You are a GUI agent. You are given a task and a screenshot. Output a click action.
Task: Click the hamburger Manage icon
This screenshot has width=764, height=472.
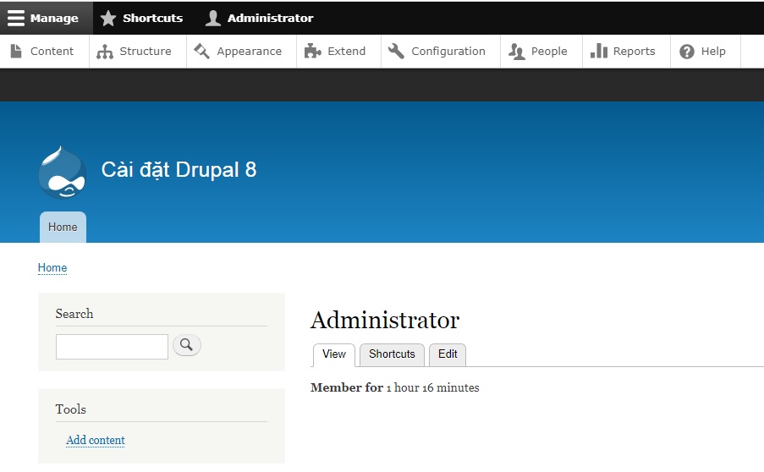tap(15, 18)
